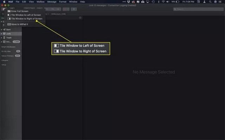
Task: Launch Siri from the menu bar
Action: pos(216,2)
